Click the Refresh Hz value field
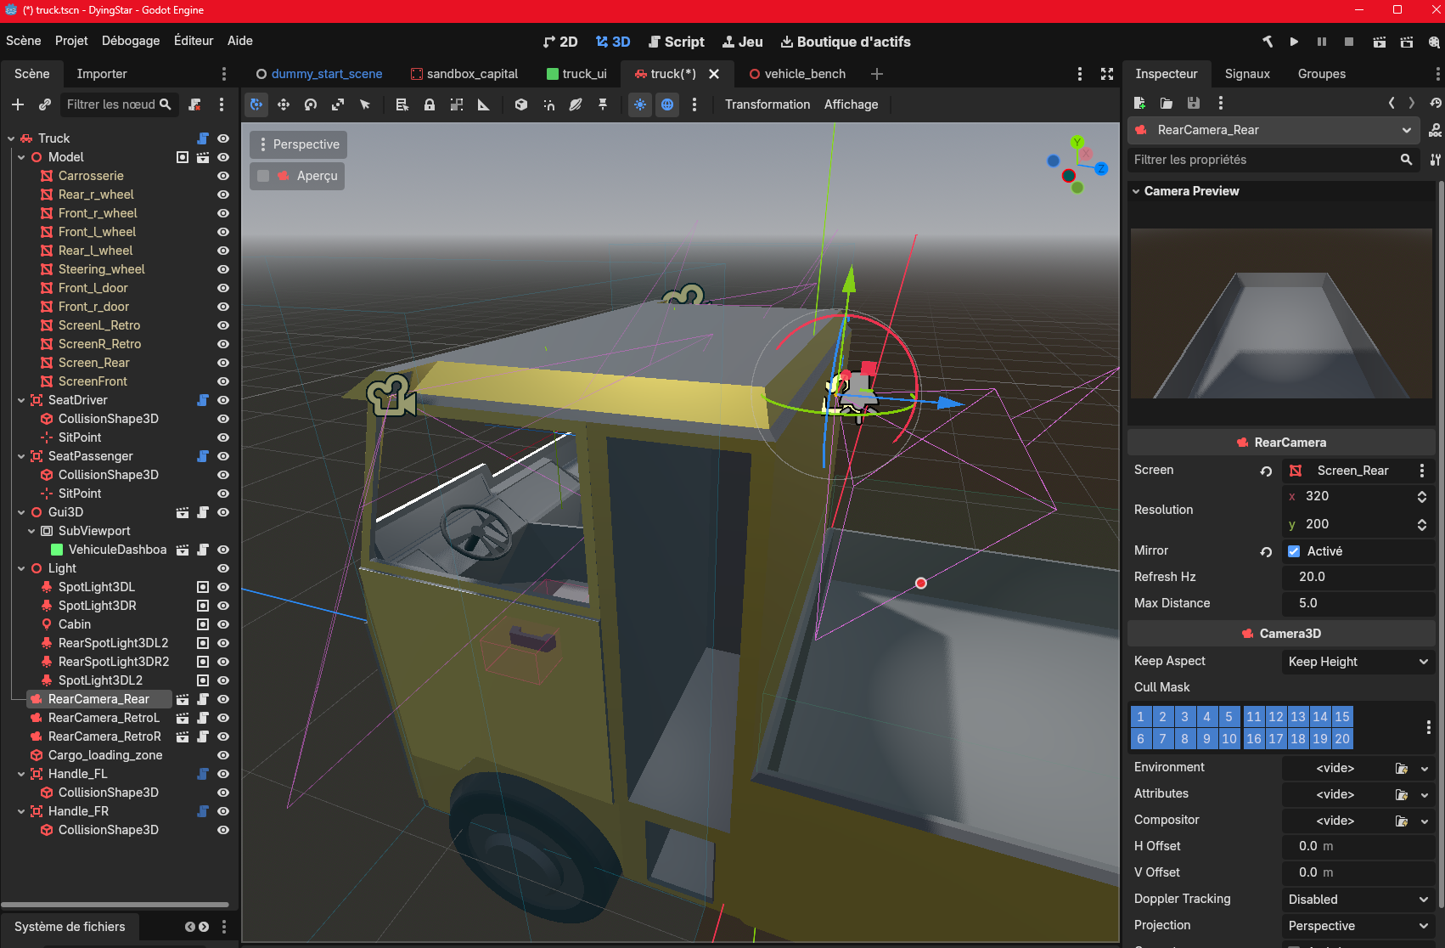Image resolution: width=1445 pixels, height=948 pixels. 1358,577
